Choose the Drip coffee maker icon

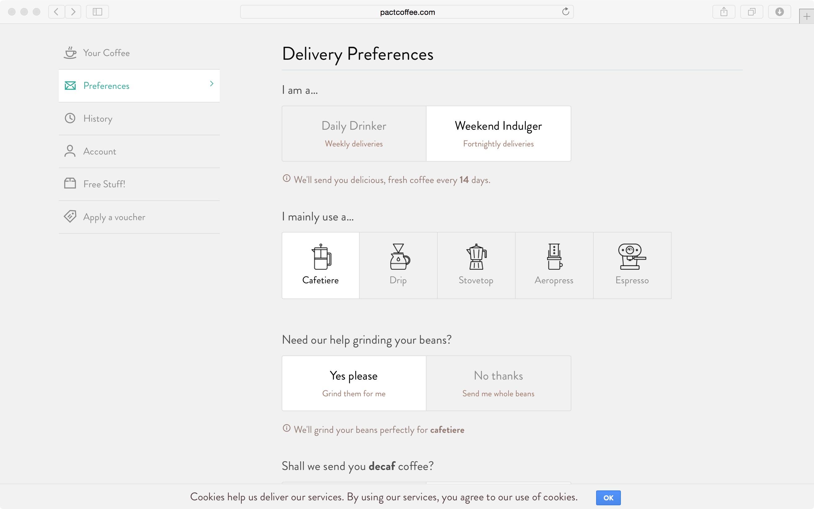click(x=399, y=257)
